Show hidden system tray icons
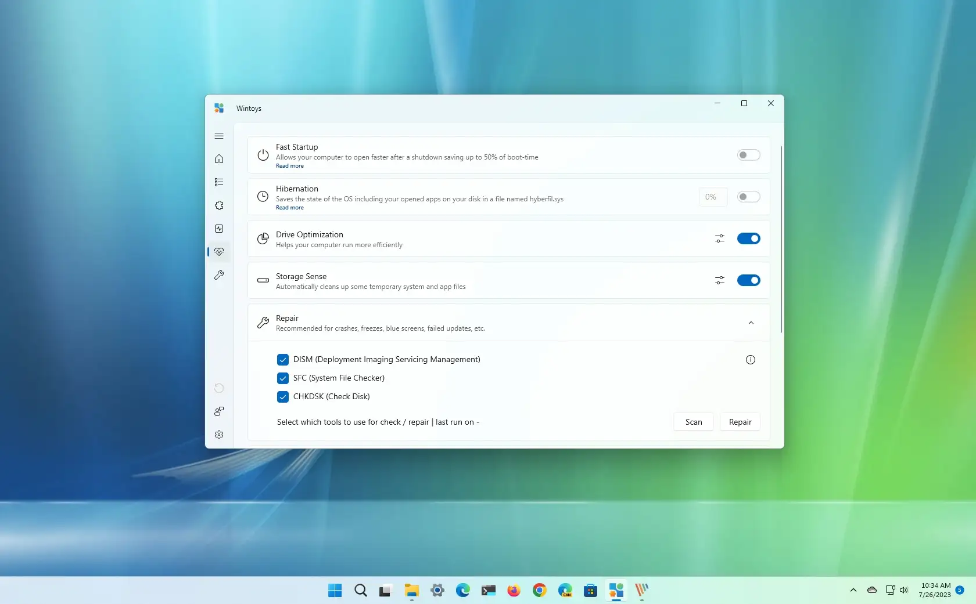The width and height of the screenshot is (976, 604). pos(853,590)
